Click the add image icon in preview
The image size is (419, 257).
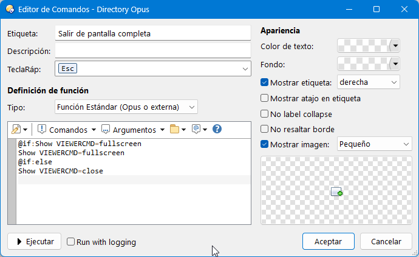336,192
